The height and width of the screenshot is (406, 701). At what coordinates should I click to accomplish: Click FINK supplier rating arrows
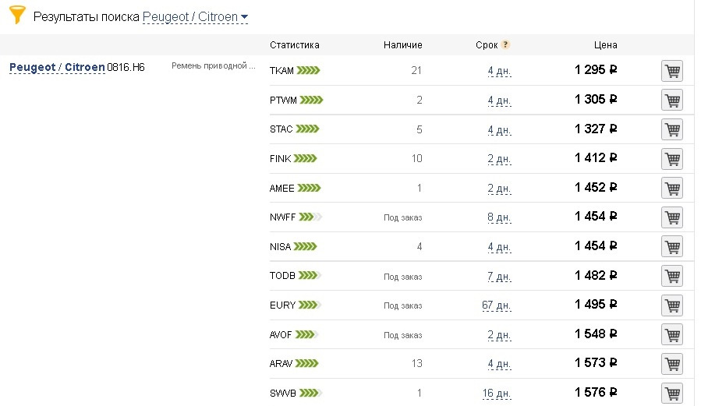pos(306,158)
